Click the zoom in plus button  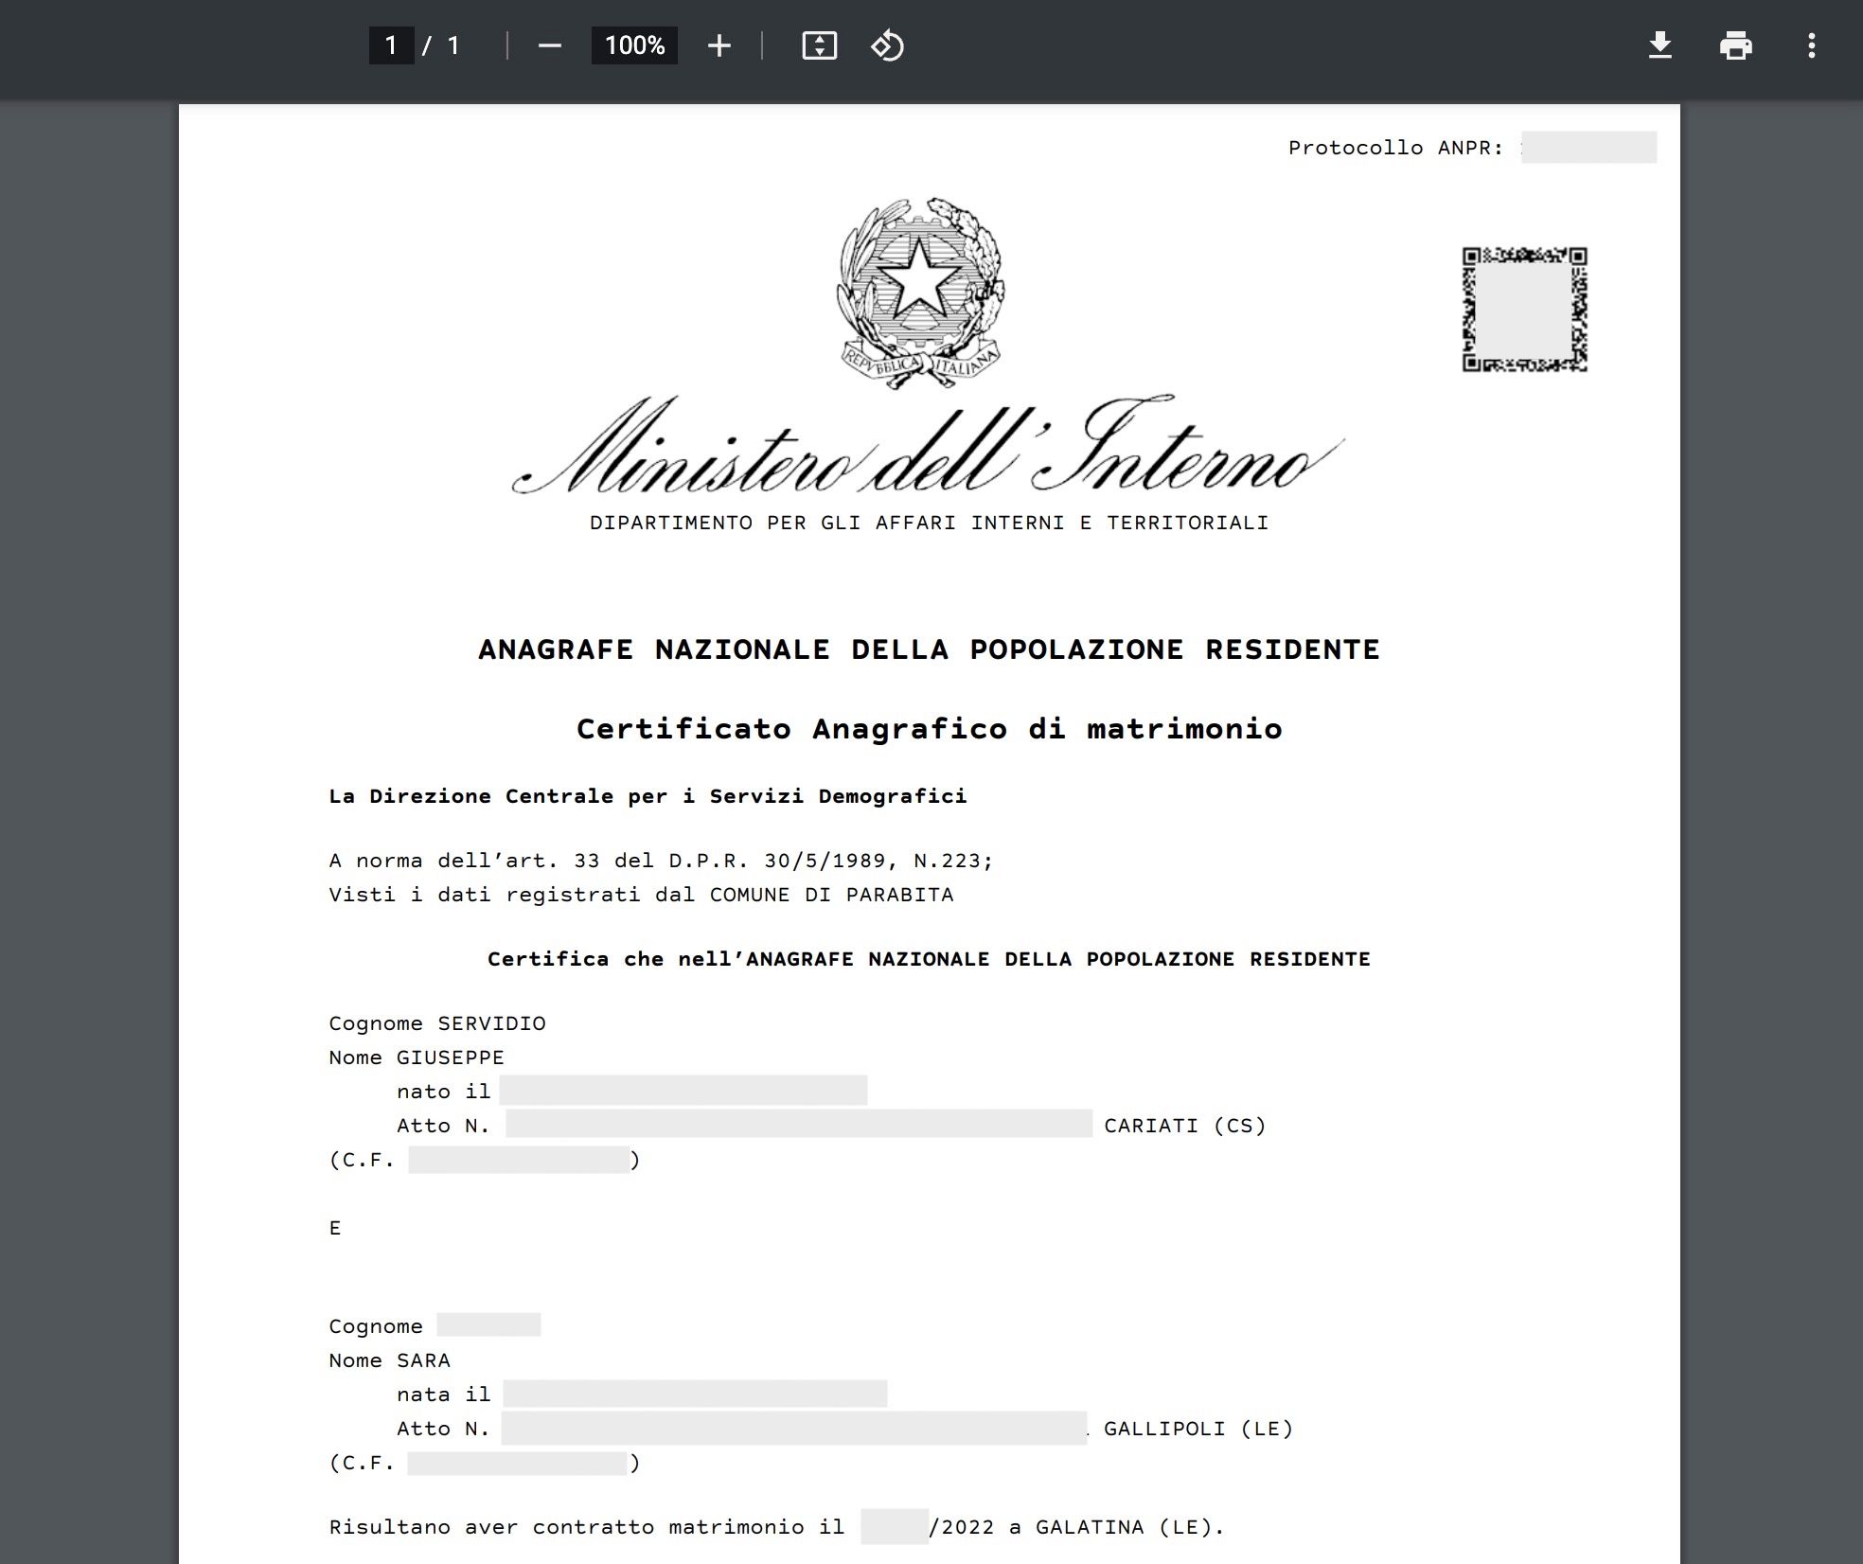[719, 45]
